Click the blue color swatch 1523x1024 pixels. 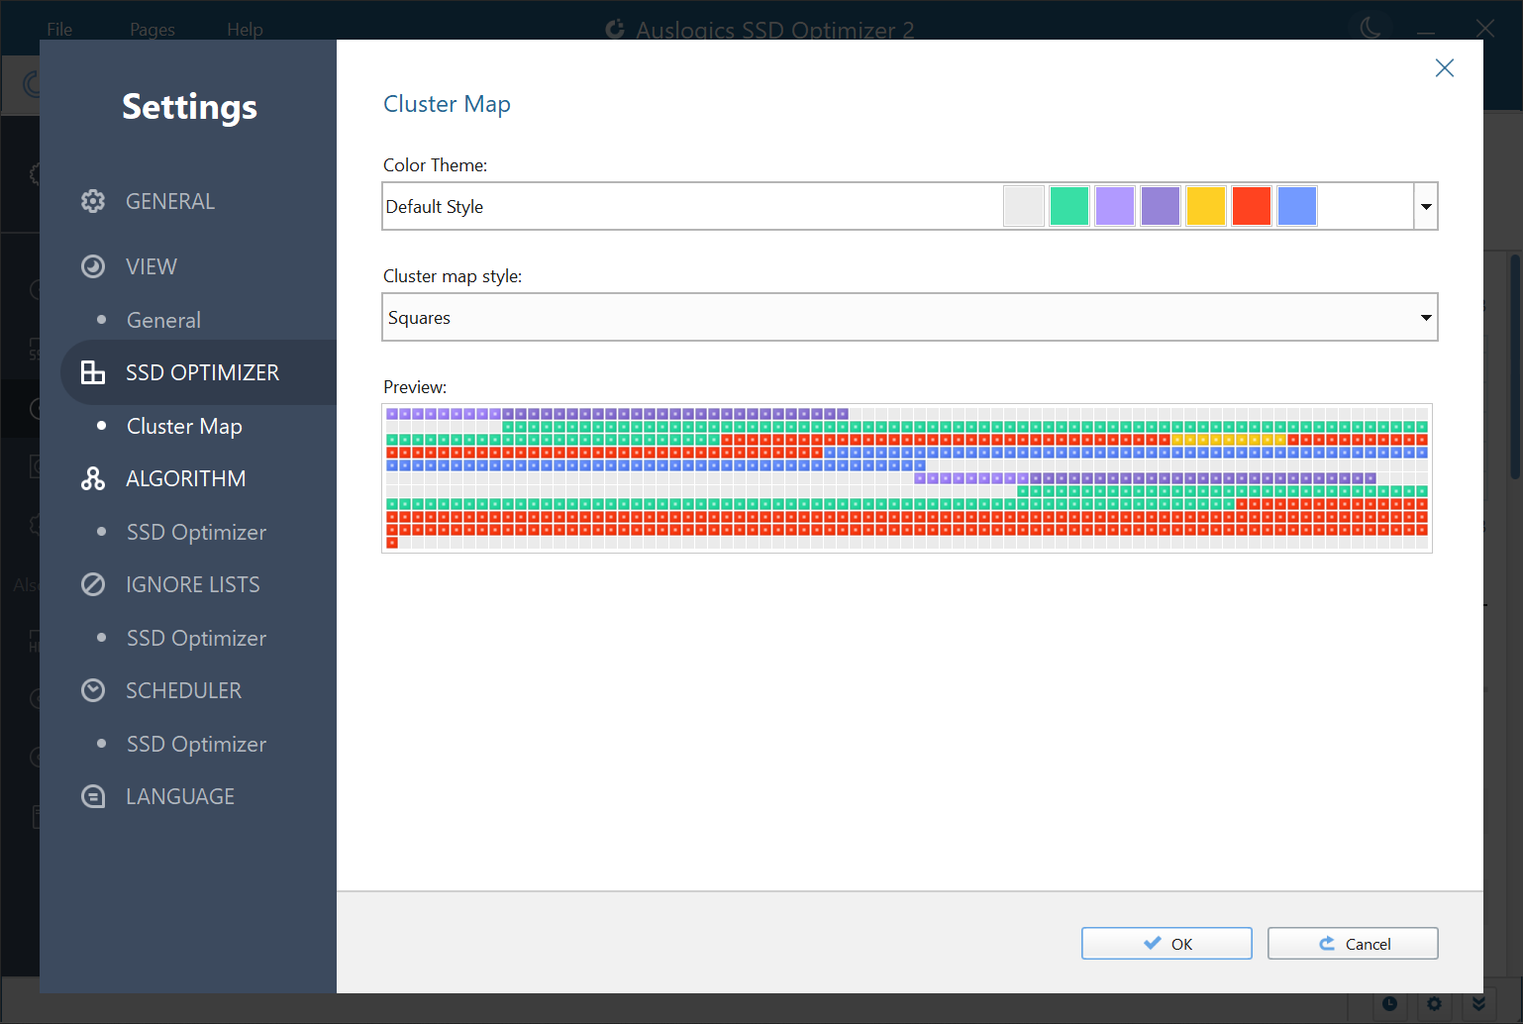[1297, 206]
